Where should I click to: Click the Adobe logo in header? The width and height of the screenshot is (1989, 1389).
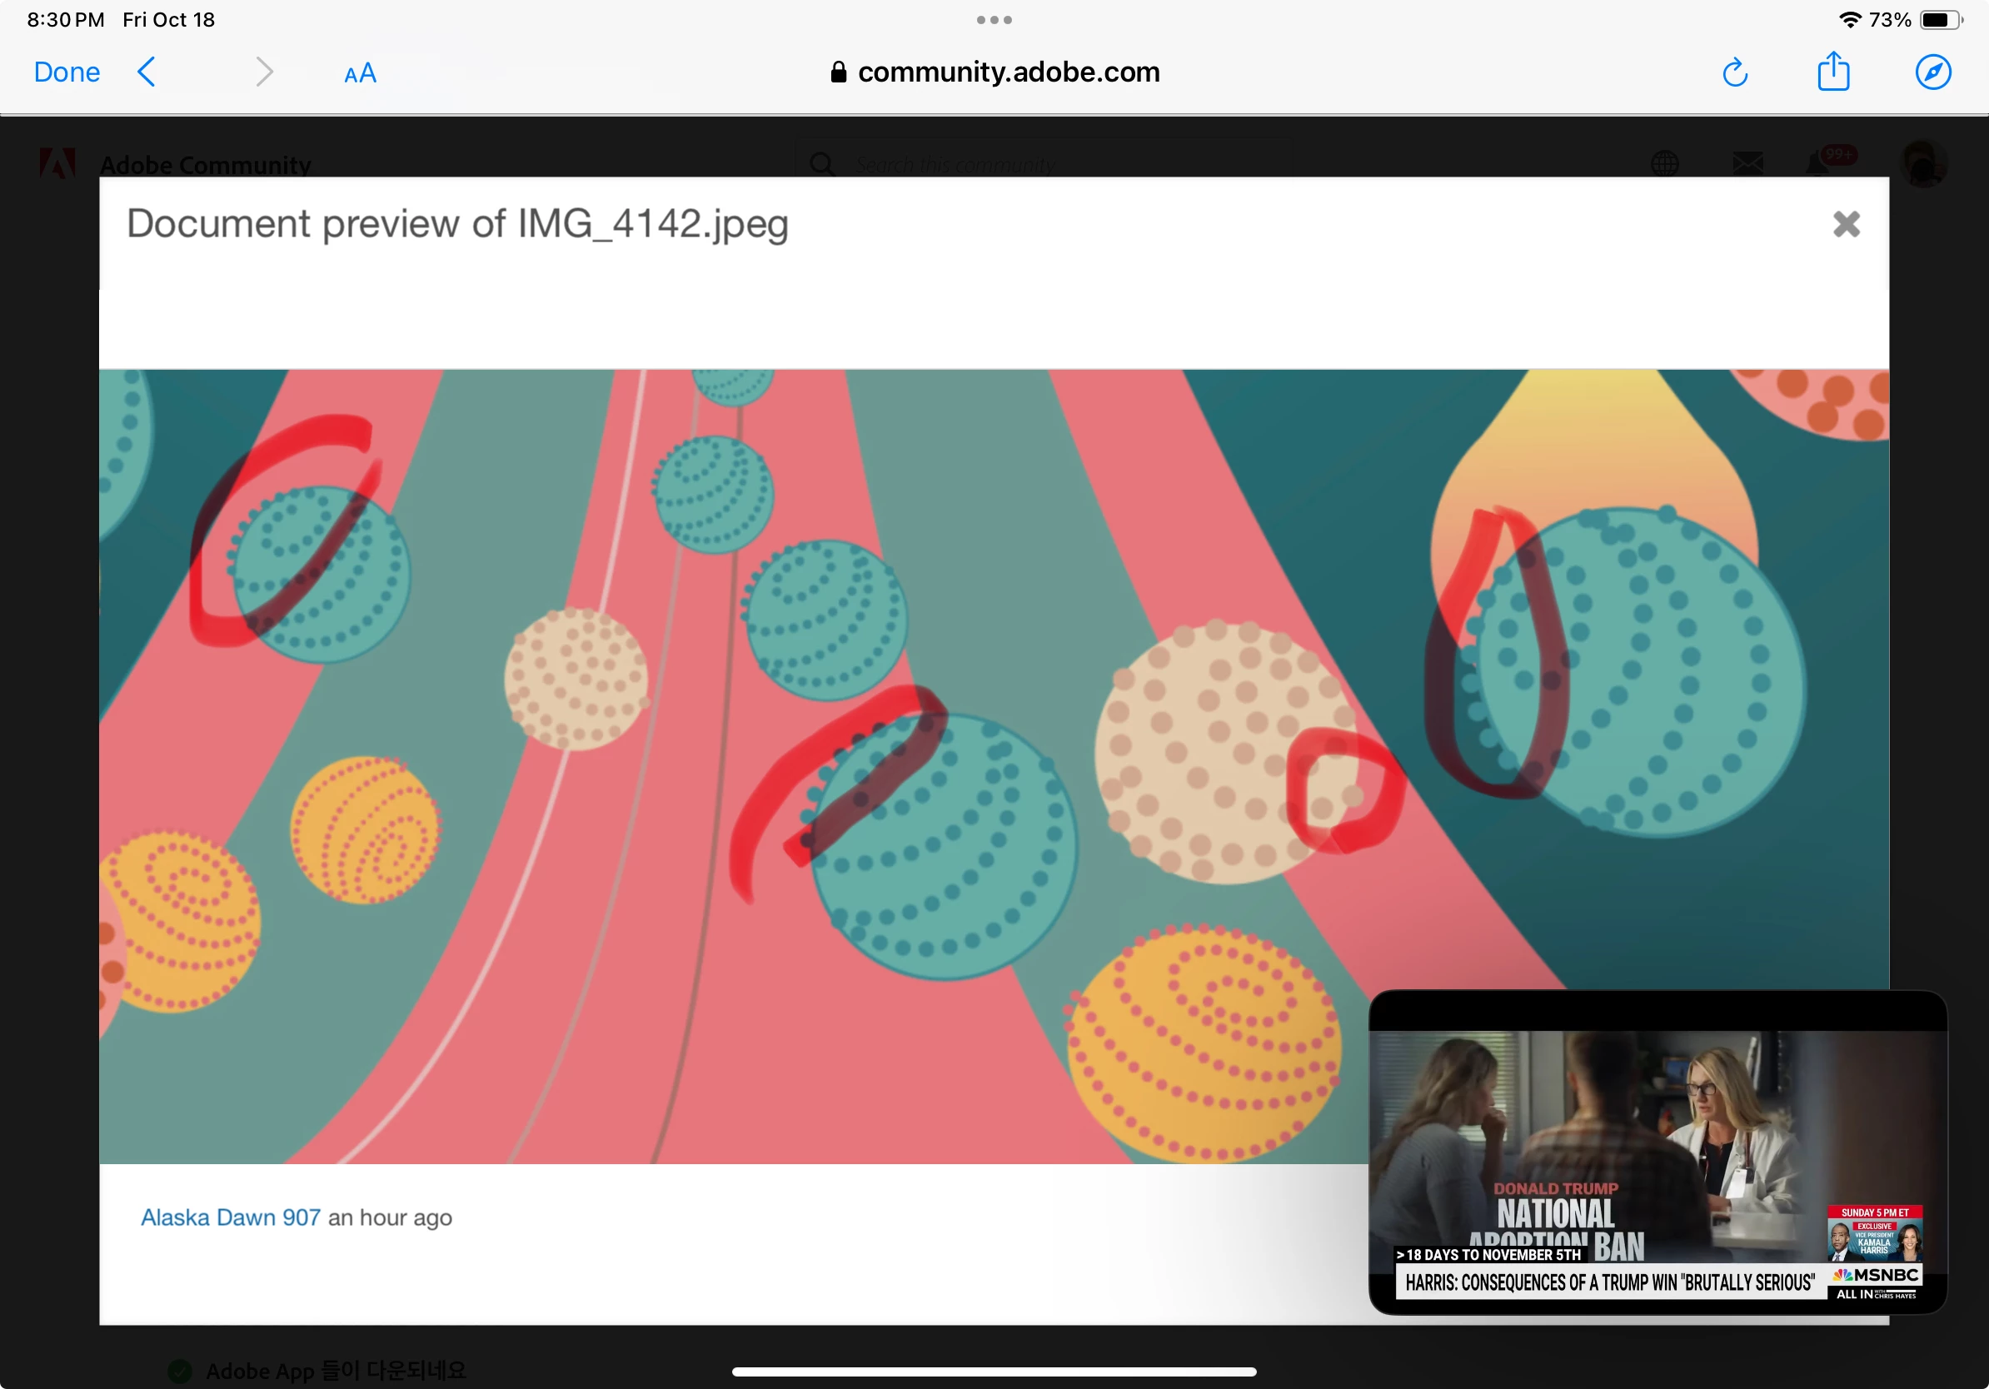57,164
